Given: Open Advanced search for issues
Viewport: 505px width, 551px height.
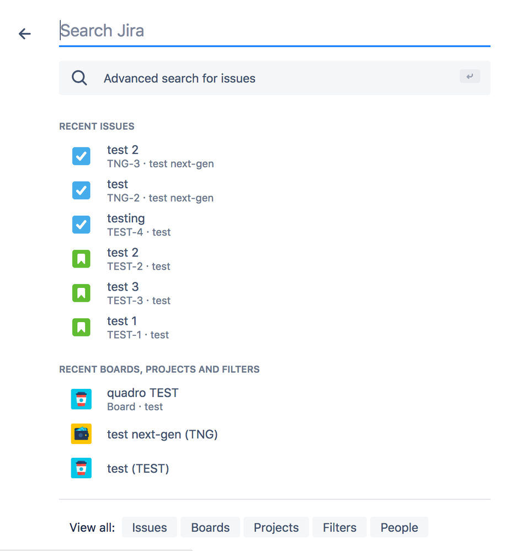Looking at the screenshot, I should pos(179,78).
